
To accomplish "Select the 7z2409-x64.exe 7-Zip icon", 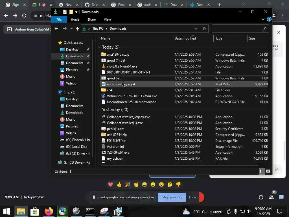I will (x=103, y=152).
